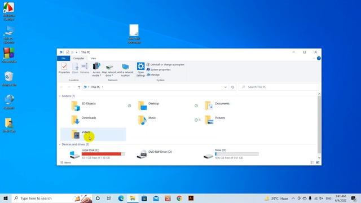The width and height of the screenshot is (361, 203).
Task: Select the Pictures folder
Action: pyautogui.click(x=227, y=120)
